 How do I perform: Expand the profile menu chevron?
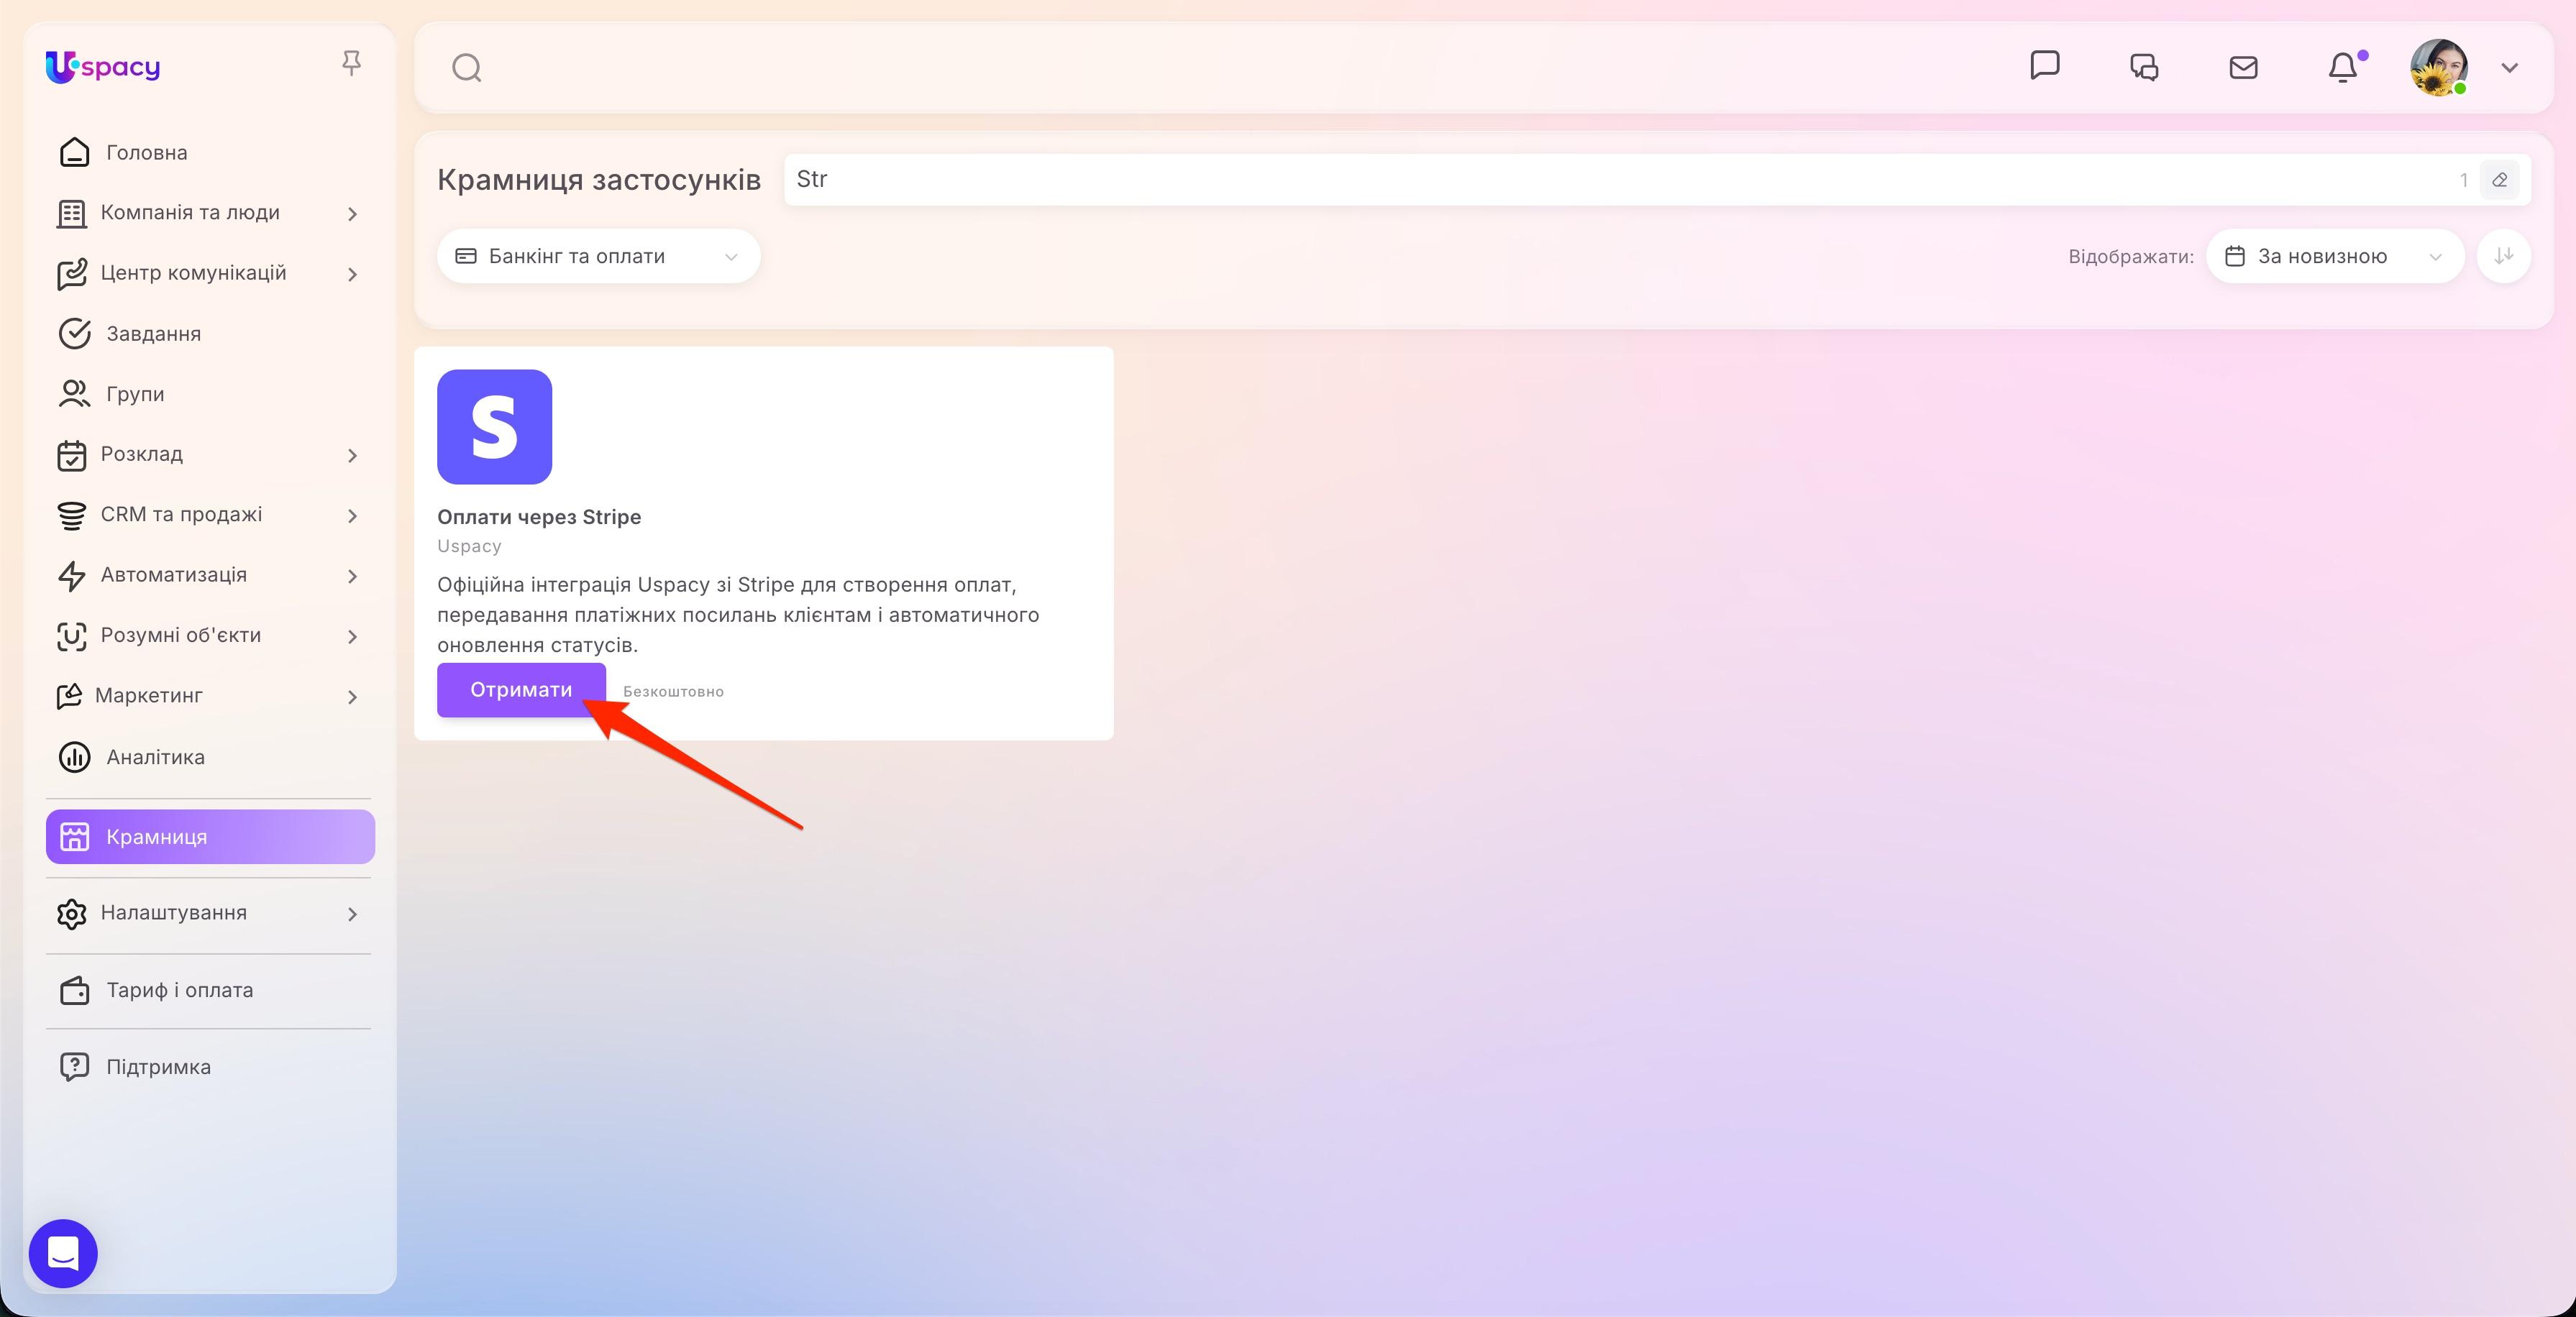point(2509,68)
